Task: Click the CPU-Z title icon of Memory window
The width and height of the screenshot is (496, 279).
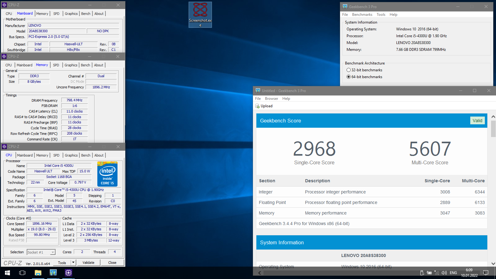Action: point(4,56)
